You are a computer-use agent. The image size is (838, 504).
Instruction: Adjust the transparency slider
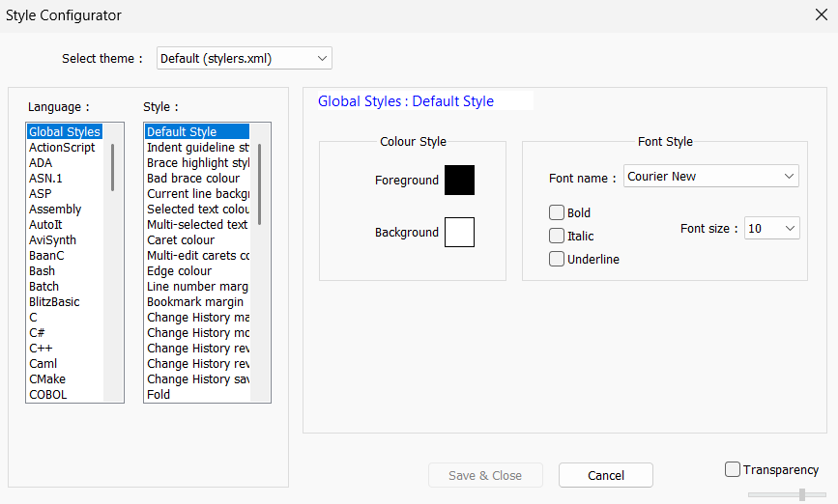pyautogui.click(x=801, y=494)
